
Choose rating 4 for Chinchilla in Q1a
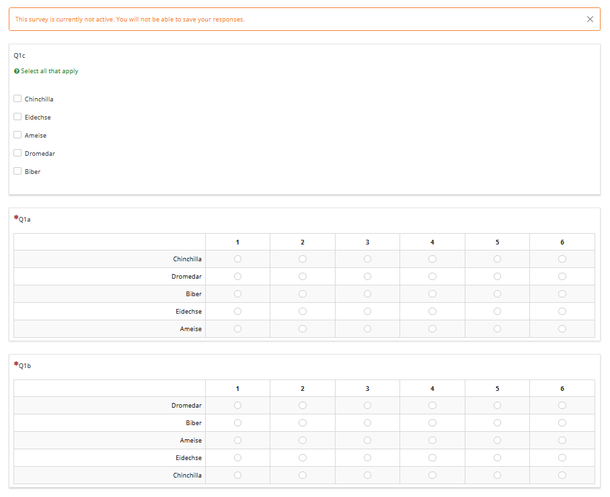point(432,259)
